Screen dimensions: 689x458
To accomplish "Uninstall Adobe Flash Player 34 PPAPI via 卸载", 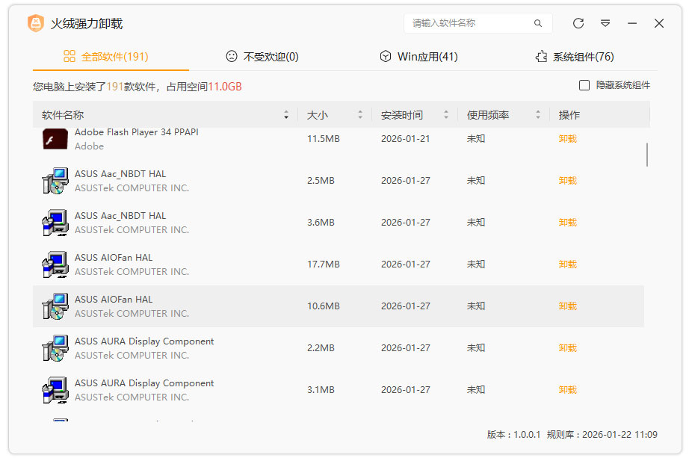I will click(567, 139).
